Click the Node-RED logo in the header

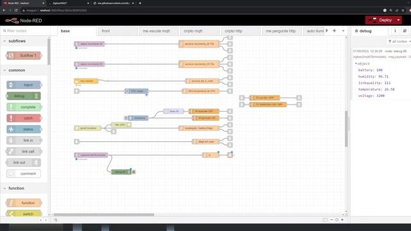[24, 21]
